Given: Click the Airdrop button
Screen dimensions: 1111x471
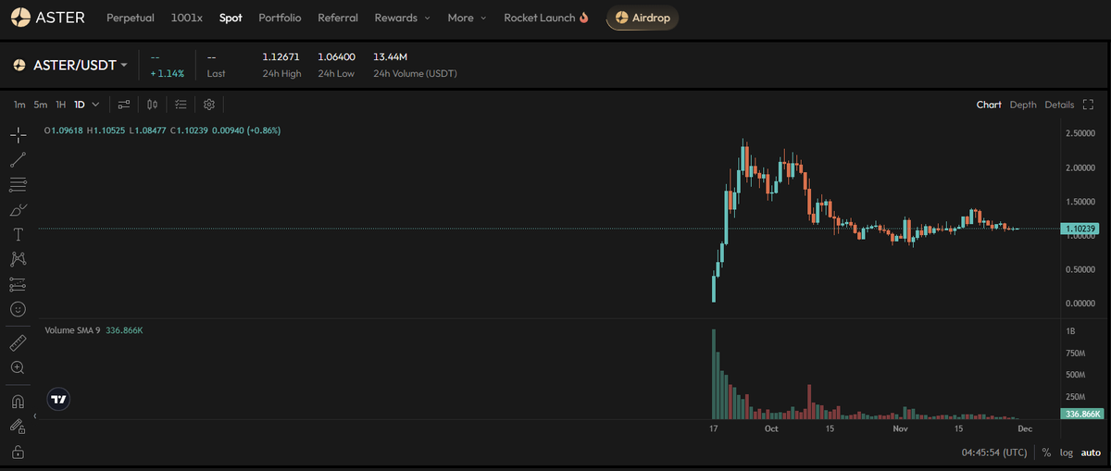Looking at the screenshot, I should click(643, 18).
